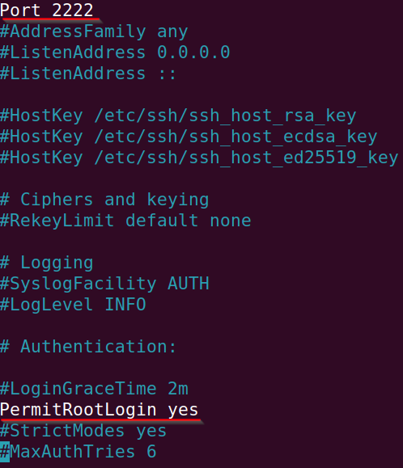403x468 pixels.
Task: Select the ssh_host_rsa_key HostKey line
Action: tap(178, 116)
